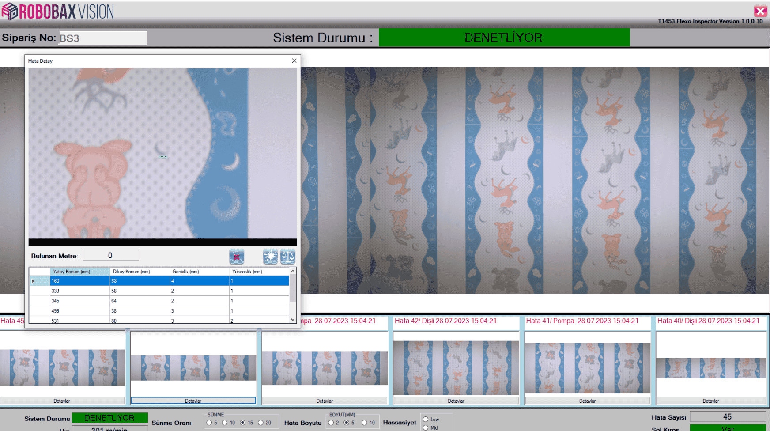The width and height of the screenshot is (770, 431).
Task: Click Hata 42/ Dişli 28.07.2023 15:04:21 label
Action: click(x=445, y=321)
